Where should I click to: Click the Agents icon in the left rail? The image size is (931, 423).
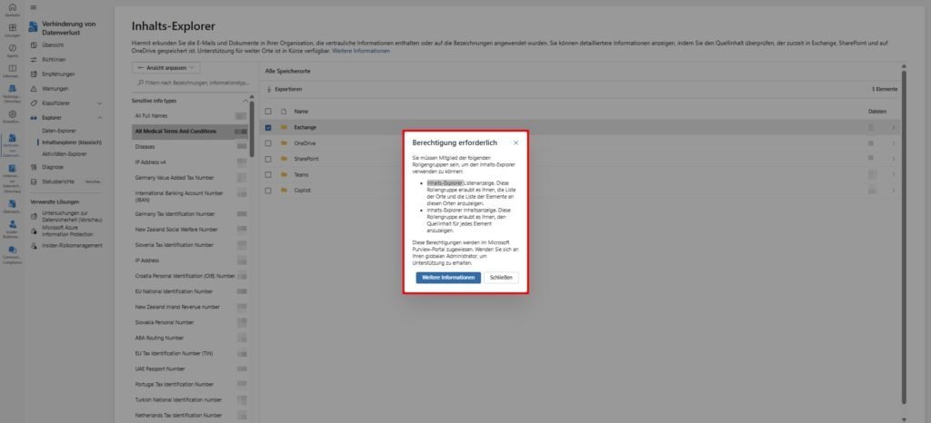pos(12,47)
